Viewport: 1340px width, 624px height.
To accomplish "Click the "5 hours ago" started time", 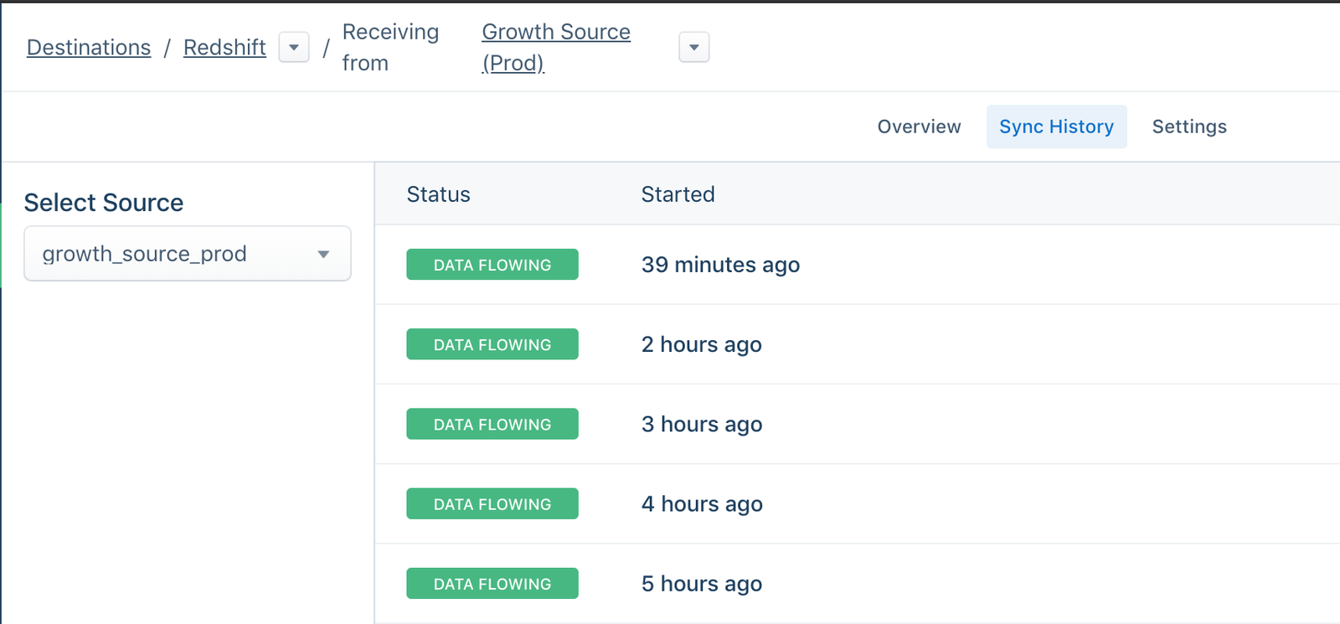I will (x=701, y=584).
